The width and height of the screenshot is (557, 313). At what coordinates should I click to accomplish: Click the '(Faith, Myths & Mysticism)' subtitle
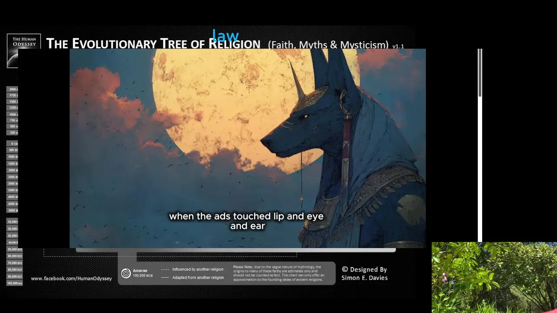(x=328, y=45)
